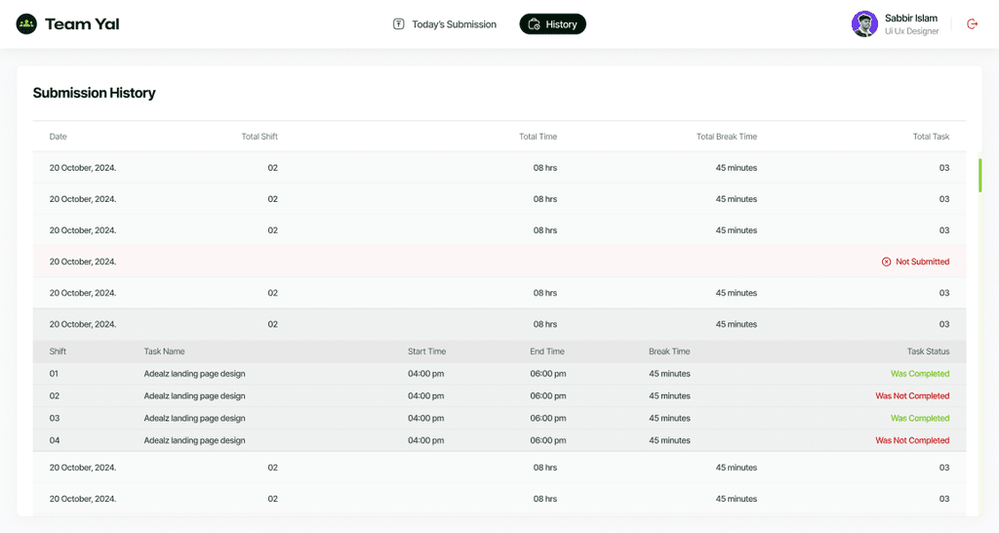
Task: Click the Team Yal logo icon
Action: click(26, 24)
